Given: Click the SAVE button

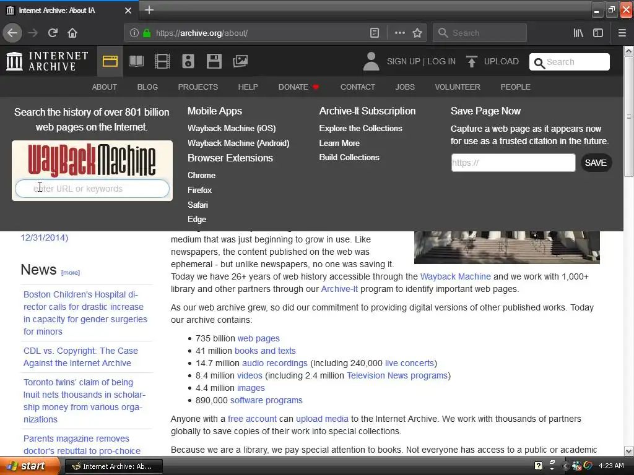Looking at the screenshot, I should click(x=596, y=163).
